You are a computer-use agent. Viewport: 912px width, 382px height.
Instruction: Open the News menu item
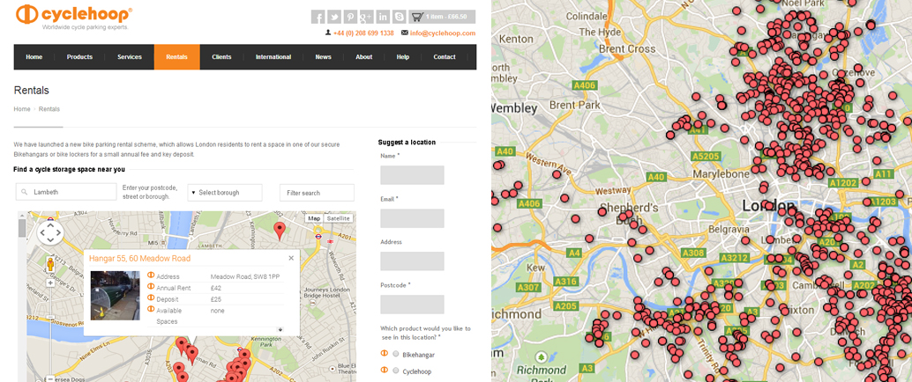click(324, 57)
